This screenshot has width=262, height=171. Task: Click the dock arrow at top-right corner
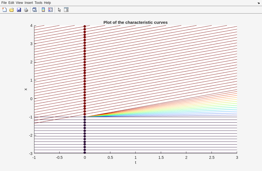[x=258, y=3]
